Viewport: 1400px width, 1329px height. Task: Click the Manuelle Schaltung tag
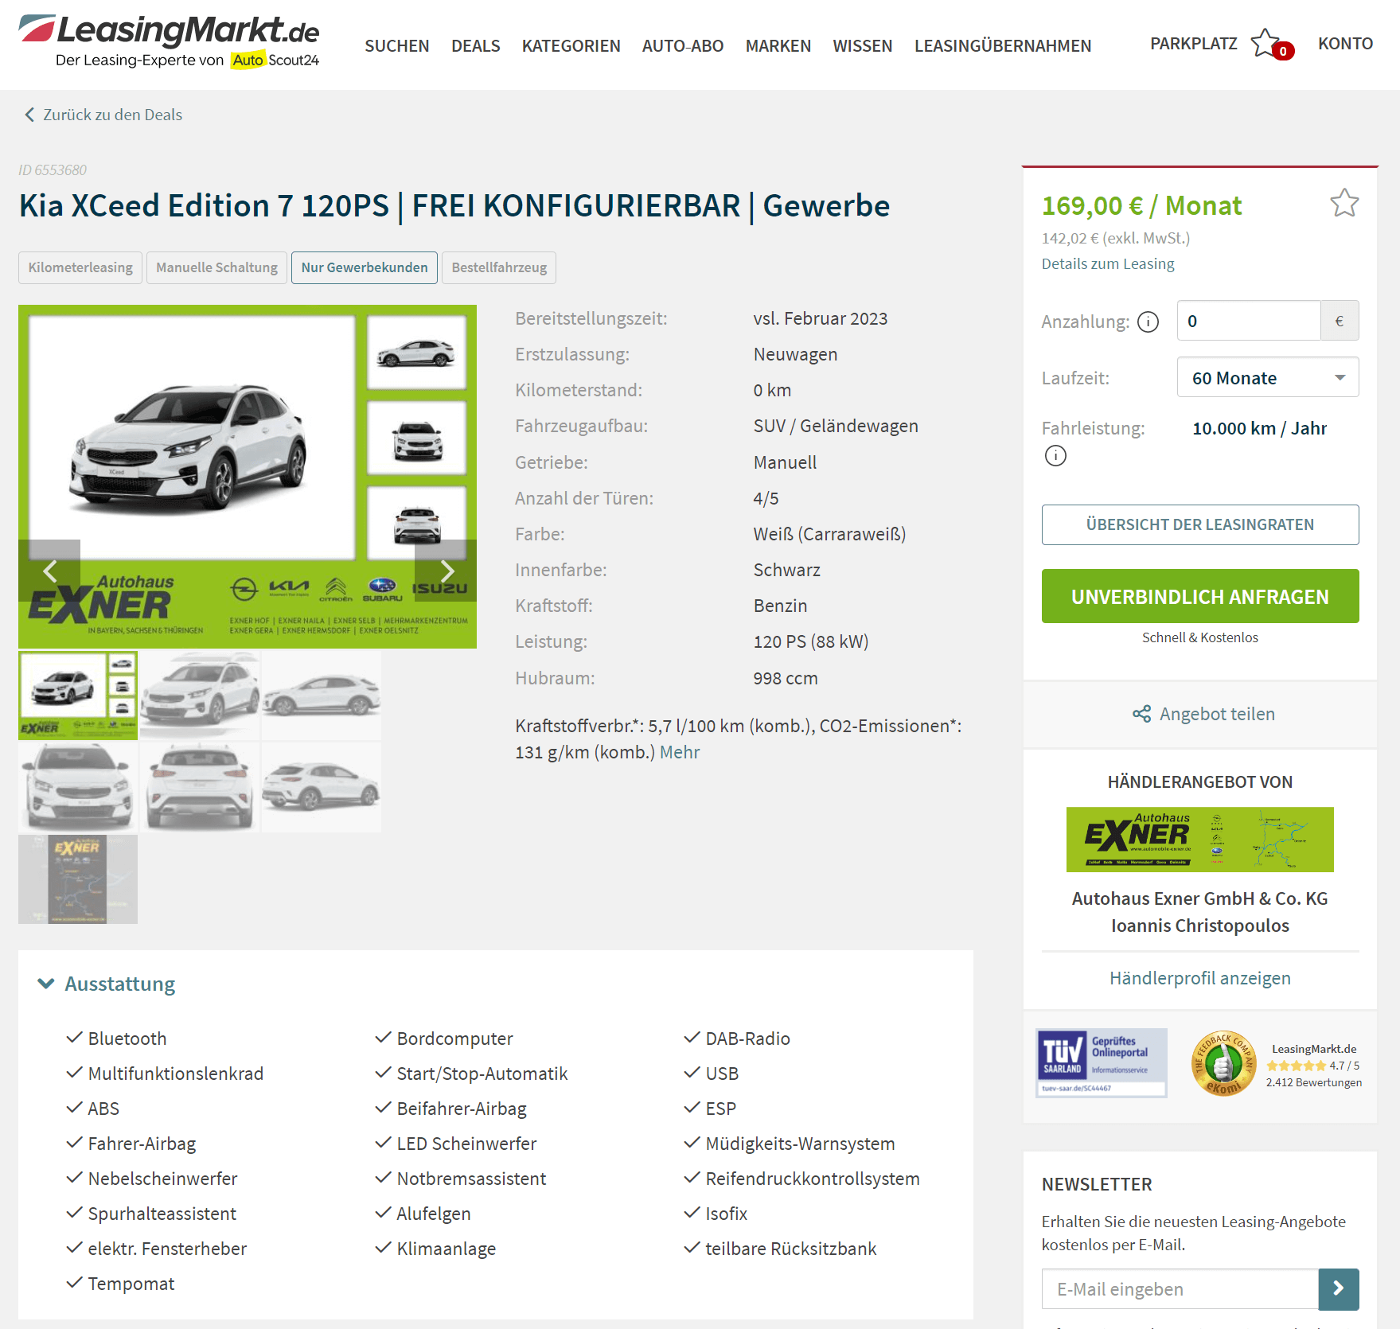coord(216,267)
